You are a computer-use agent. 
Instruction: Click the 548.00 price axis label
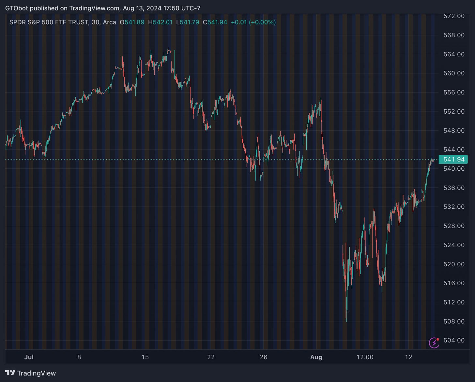point(454,130)
